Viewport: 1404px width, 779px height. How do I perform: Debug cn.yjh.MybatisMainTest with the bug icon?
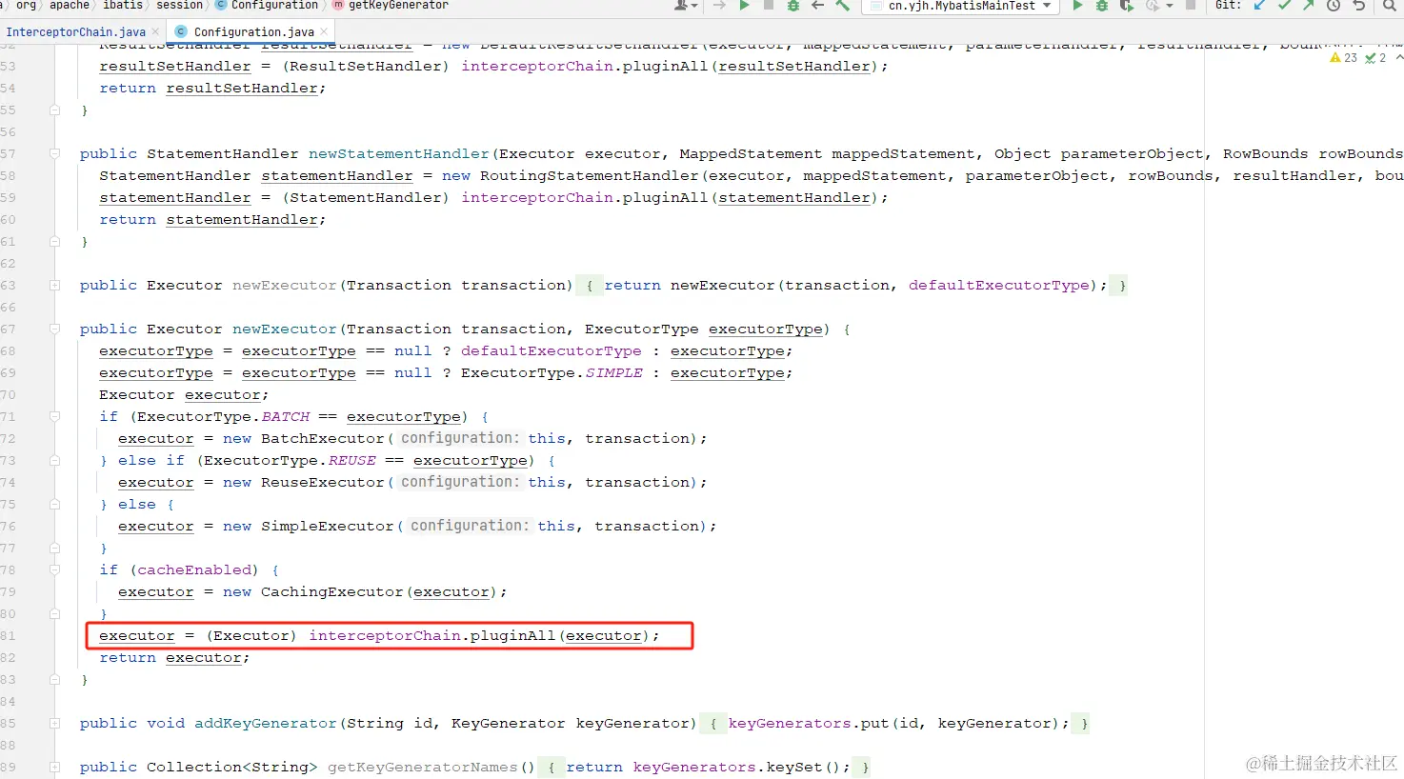point(1102,6)
